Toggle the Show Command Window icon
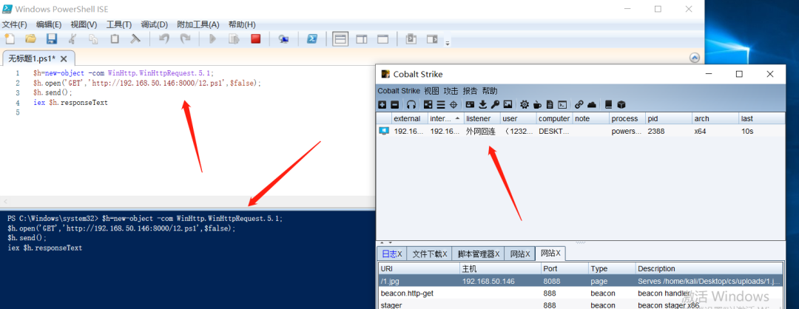 [411, 38]
